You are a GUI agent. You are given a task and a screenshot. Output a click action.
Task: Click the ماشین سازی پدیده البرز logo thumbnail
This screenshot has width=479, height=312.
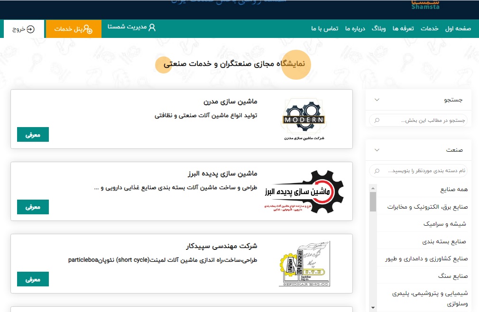click(304, 192)
